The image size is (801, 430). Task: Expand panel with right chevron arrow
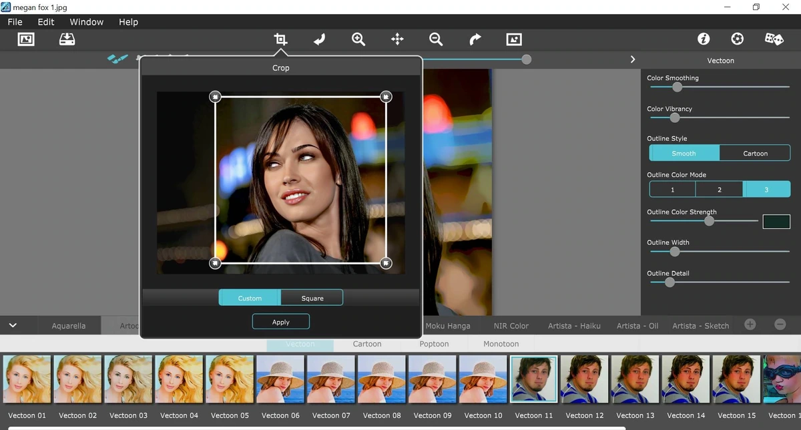click(x=633, y=59)
